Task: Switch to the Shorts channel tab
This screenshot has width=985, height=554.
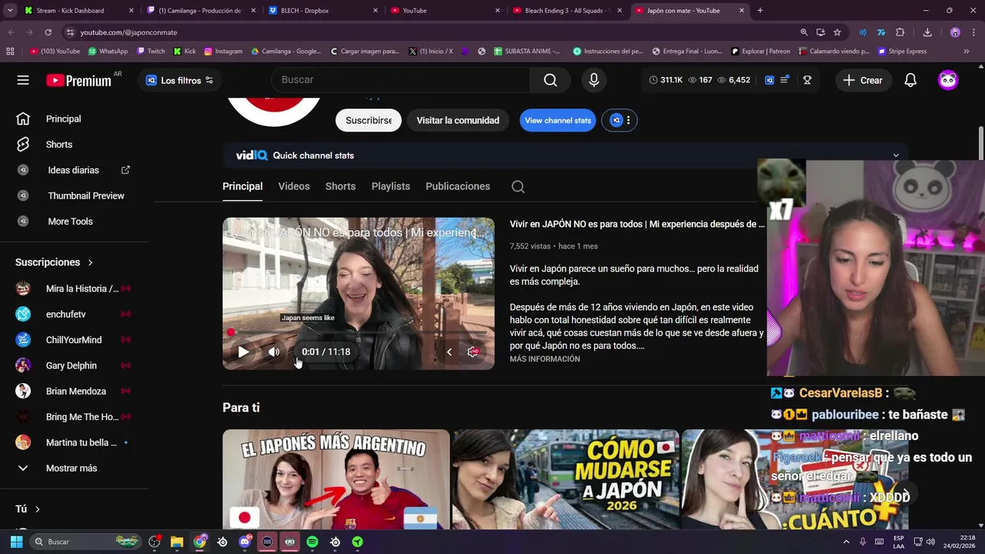Action: [x=340, y=186]
